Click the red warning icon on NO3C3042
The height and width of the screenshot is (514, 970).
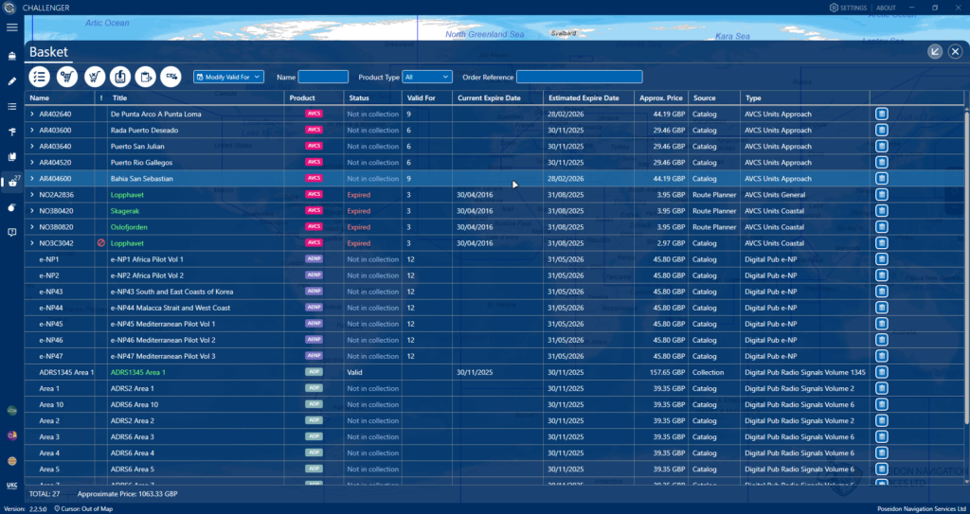(x=100, y=243)
